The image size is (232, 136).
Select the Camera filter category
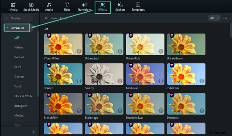point(19,76)
